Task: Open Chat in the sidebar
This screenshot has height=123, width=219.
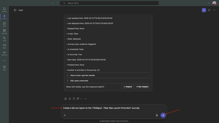Action: click(4, 24)
